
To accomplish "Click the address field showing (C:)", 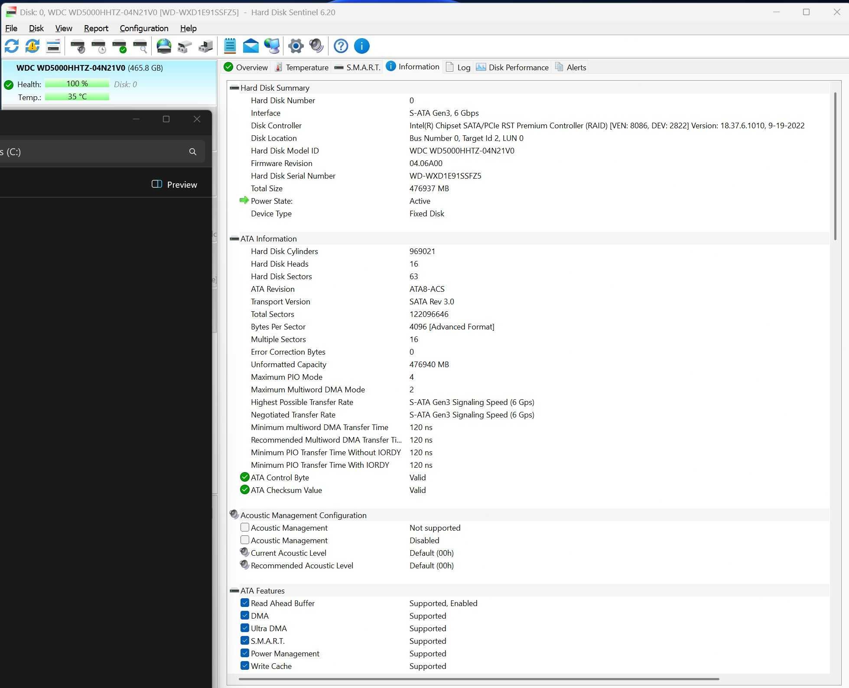I will click(102, 152).
